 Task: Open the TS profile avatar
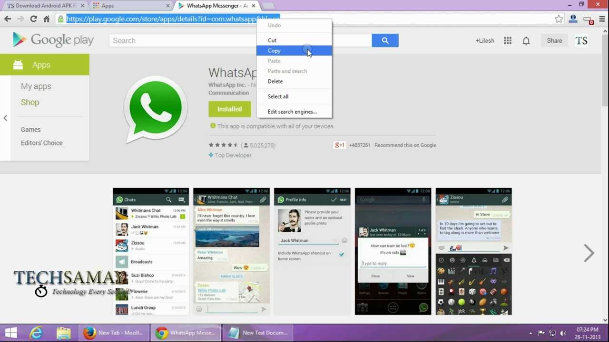tap(581, 41)
